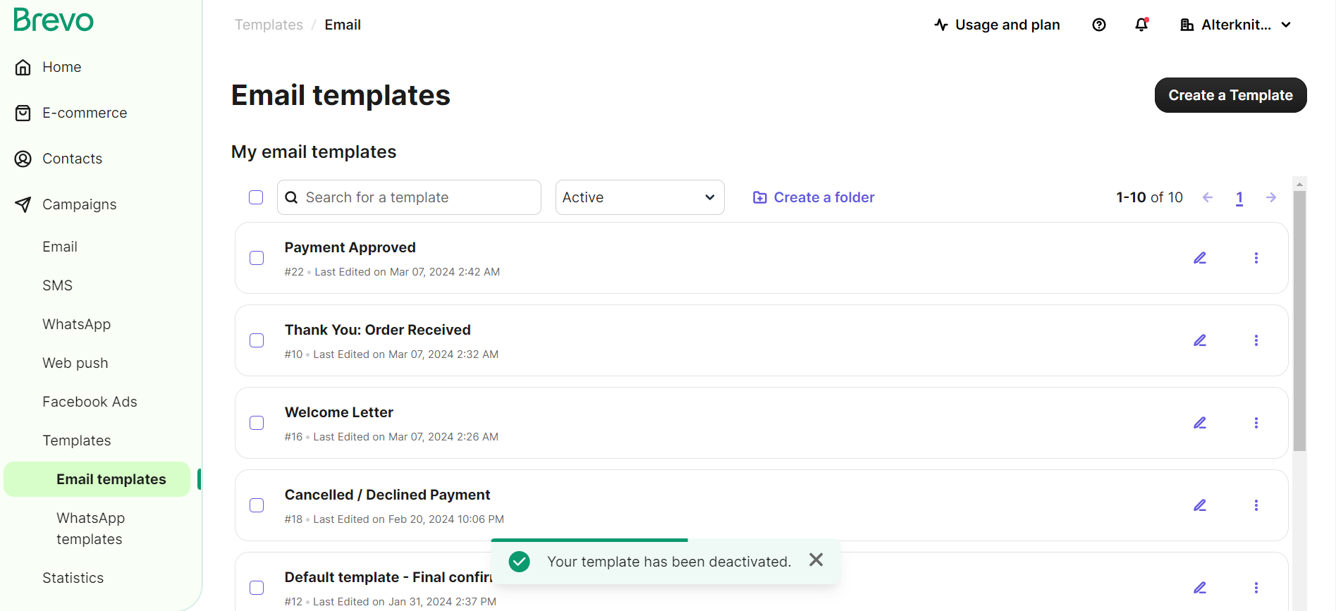Collapse the Campaigns sidebar section
The height and width of the screenshot is (611, 1336).
click(79, 204)
